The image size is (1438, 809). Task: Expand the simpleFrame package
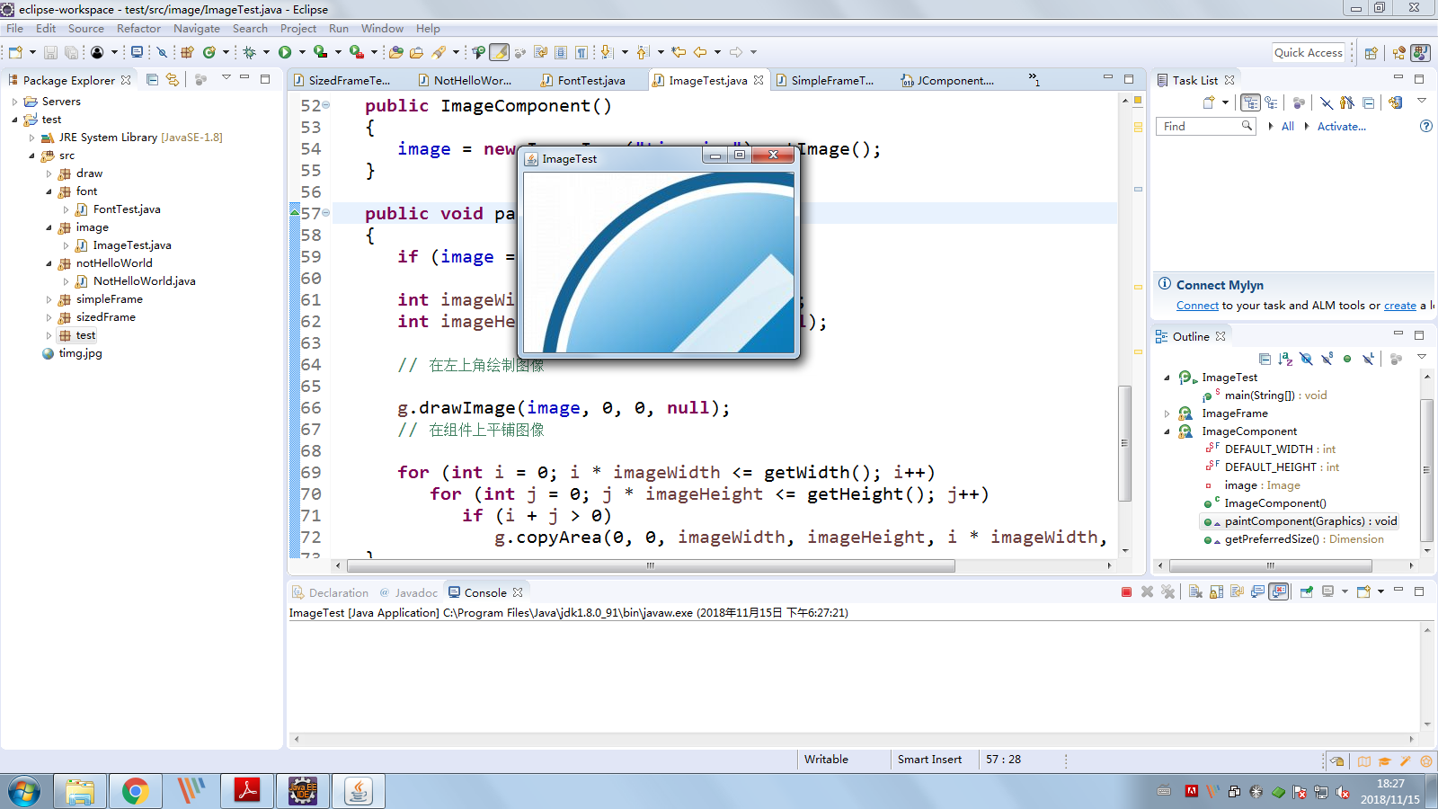[49, 299]
